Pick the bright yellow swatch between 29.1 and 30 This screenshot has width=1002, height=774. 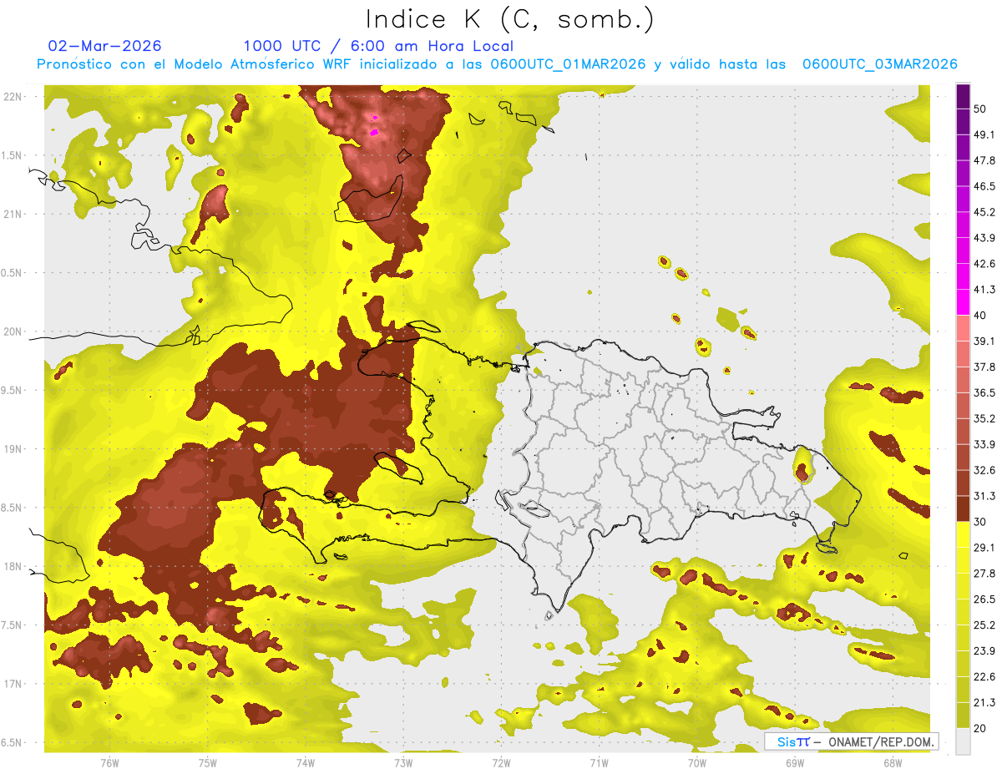pos(963,534)
